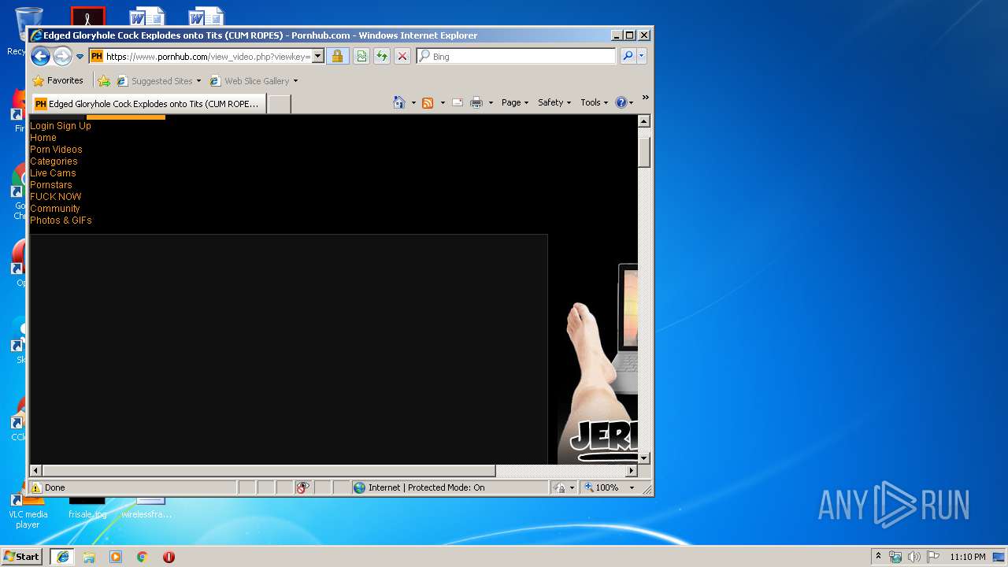Add page to Favorites bar icon

coord(104,80)
